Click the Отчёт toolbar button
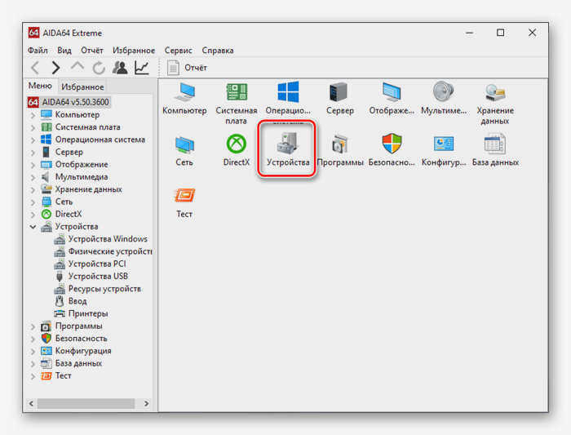 click(187, 68)
